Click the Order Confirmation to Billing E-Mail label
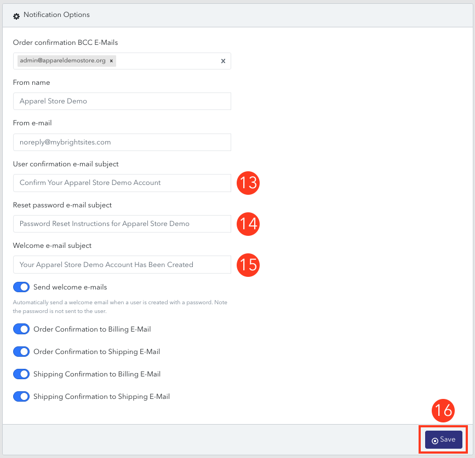 point(92,329)
